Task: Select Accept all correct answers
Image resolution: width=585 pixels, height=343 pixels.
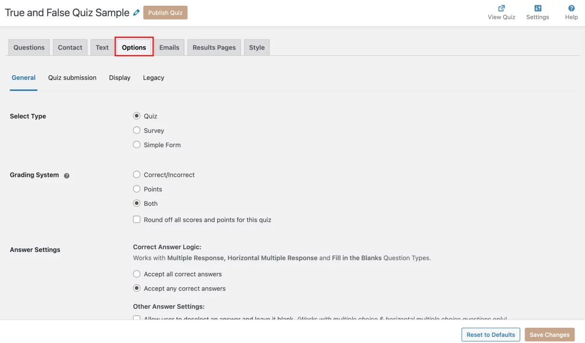Action: [137, 274]
